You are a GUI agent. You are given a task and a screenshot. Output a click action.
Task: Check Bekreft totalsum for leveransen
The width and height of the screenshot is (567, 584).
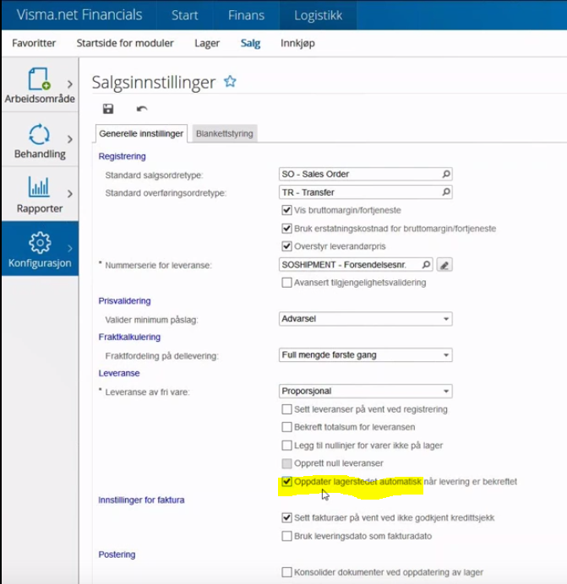286,427
